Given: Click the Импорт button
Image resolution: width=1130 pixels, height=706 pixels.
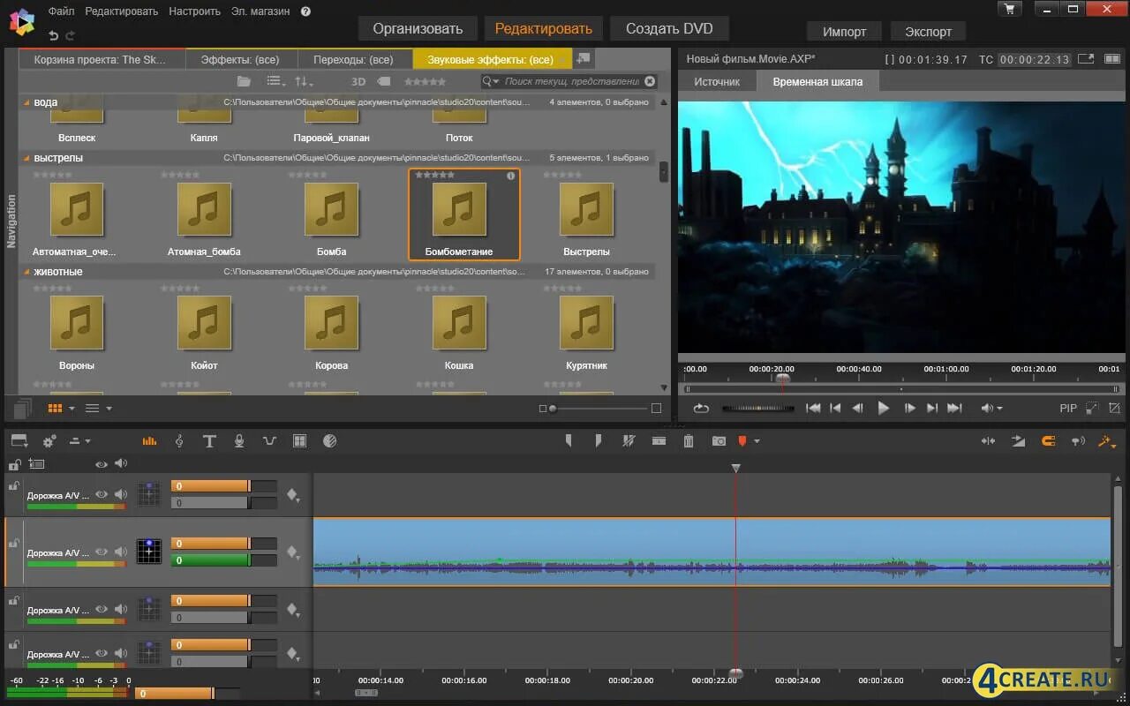Looking at the screenshot, I should 845,31.
